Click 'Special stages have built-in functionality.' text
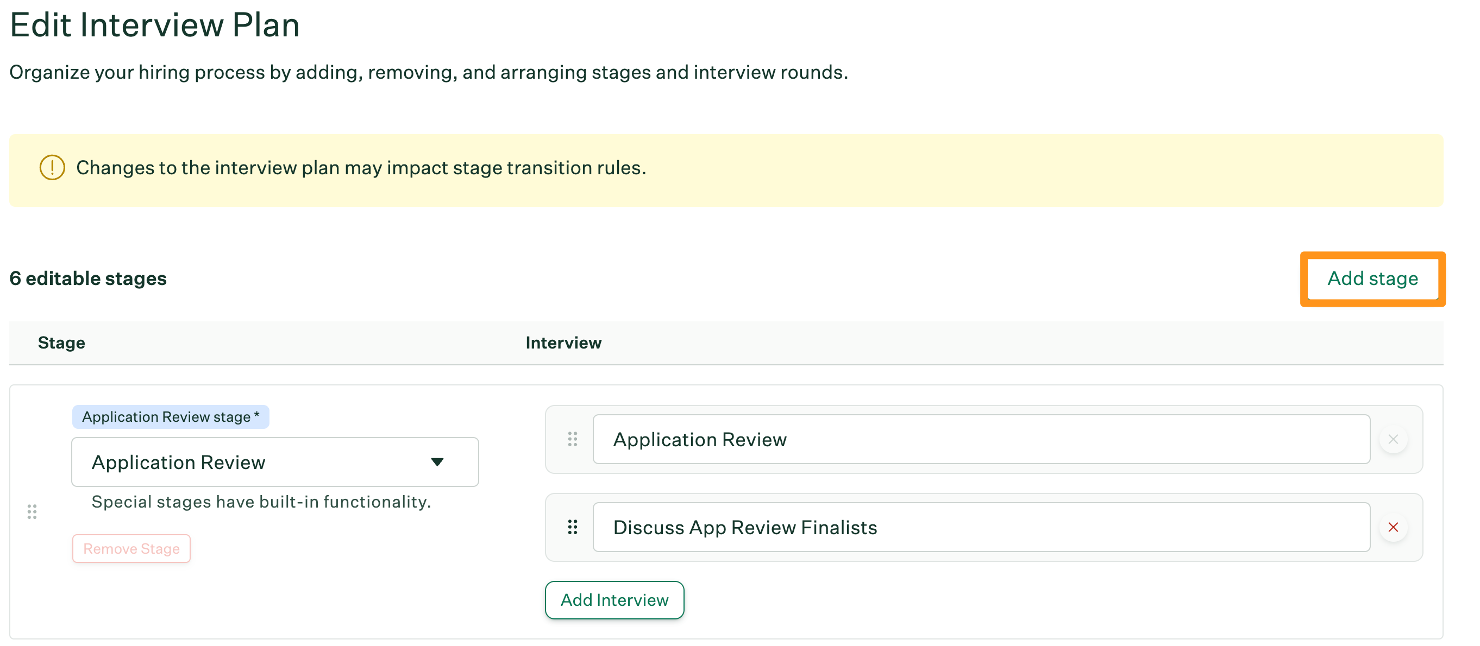Image resolution: width=1480 pixels, height=646 pixels. coord(261,502)
